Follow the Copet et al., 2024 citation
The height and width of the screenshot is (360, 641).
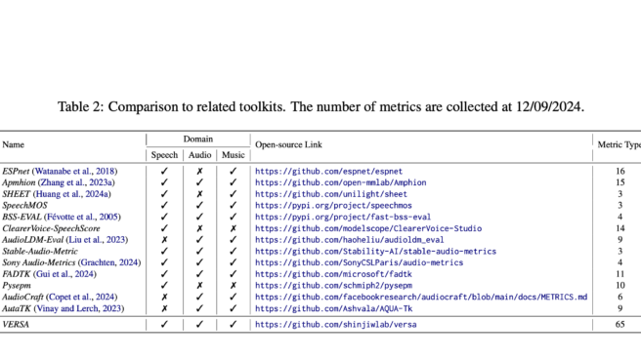[82, 298]
